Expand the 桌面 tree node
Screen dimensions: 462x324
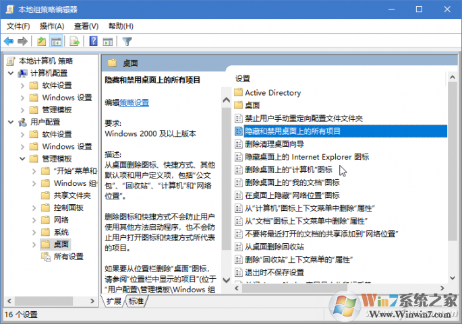click(34, 245)
